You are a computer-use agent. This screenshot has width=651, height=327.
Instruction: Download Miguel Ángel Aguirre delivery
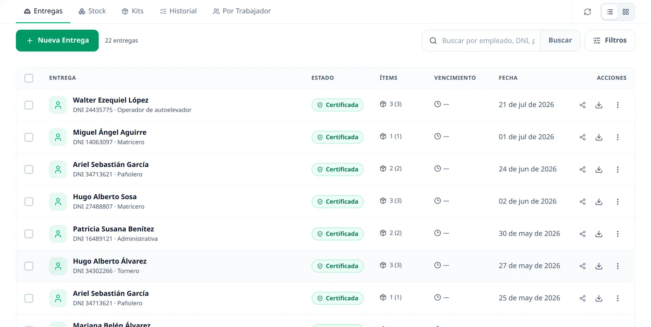[x=599, y=137]
